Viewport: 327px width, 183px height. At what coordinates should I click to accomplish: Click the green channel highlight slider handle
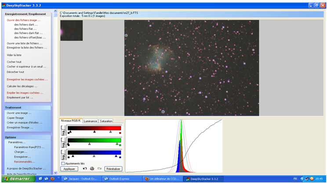point(117,144)
